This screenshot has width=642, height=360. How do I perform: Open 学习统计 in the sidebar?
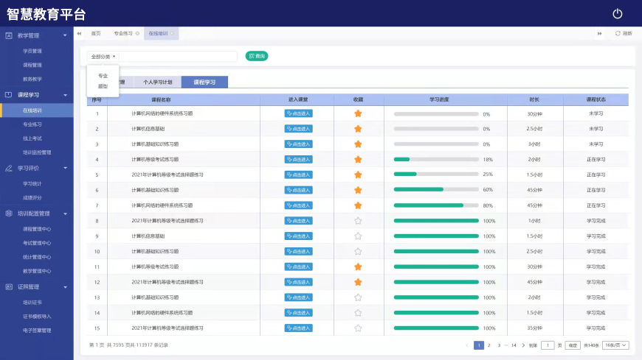32,183
